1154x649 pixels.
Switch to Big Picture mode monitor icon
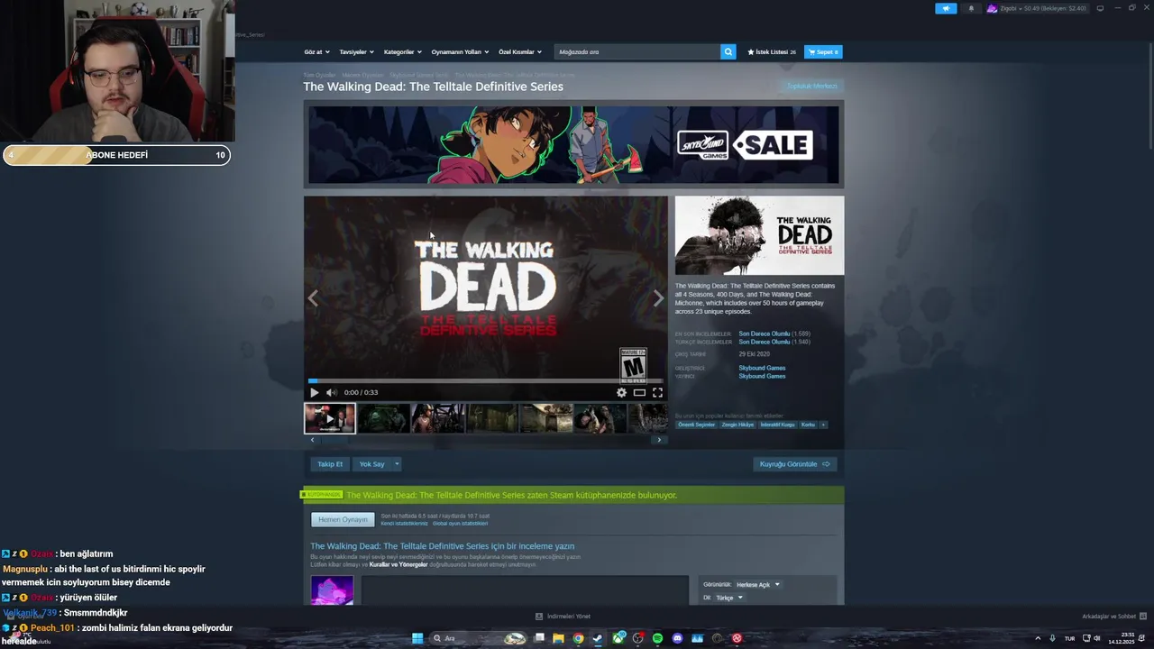coord(1100,8)
